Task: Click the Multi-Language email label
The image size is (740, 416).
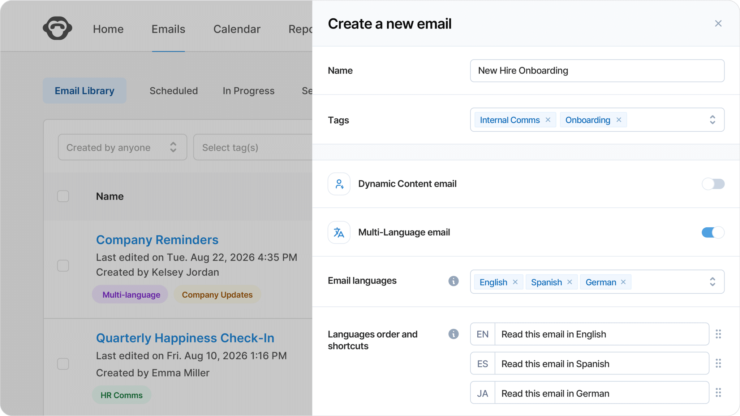Action: point(404,232)
